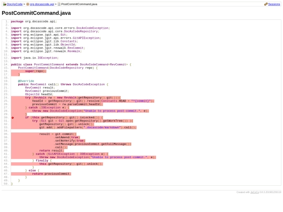Viewport: 283px width, 212px height.
Task: Click the red branch coverage diamond on line 30
Action: tap(13, 118)
